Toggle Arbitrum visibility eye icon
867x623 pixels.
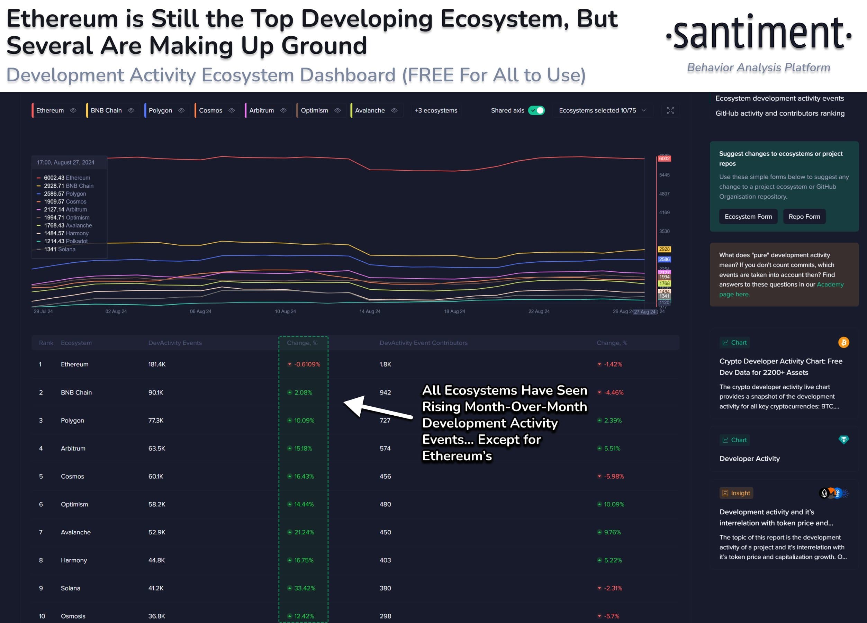click(x=283, y=110)
